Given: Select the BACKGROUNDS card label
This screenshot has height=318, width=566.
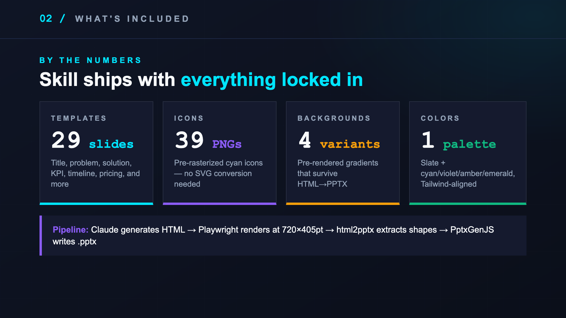Looking at the screenshot, I should pyautogui.click(x=334, y=118).
